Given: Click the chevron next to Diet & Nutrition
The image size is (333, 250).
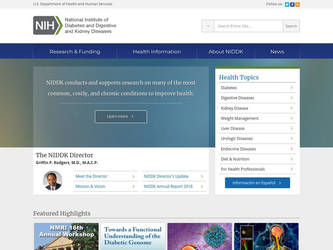Looking at the screenshot, I should pos(292,159).
